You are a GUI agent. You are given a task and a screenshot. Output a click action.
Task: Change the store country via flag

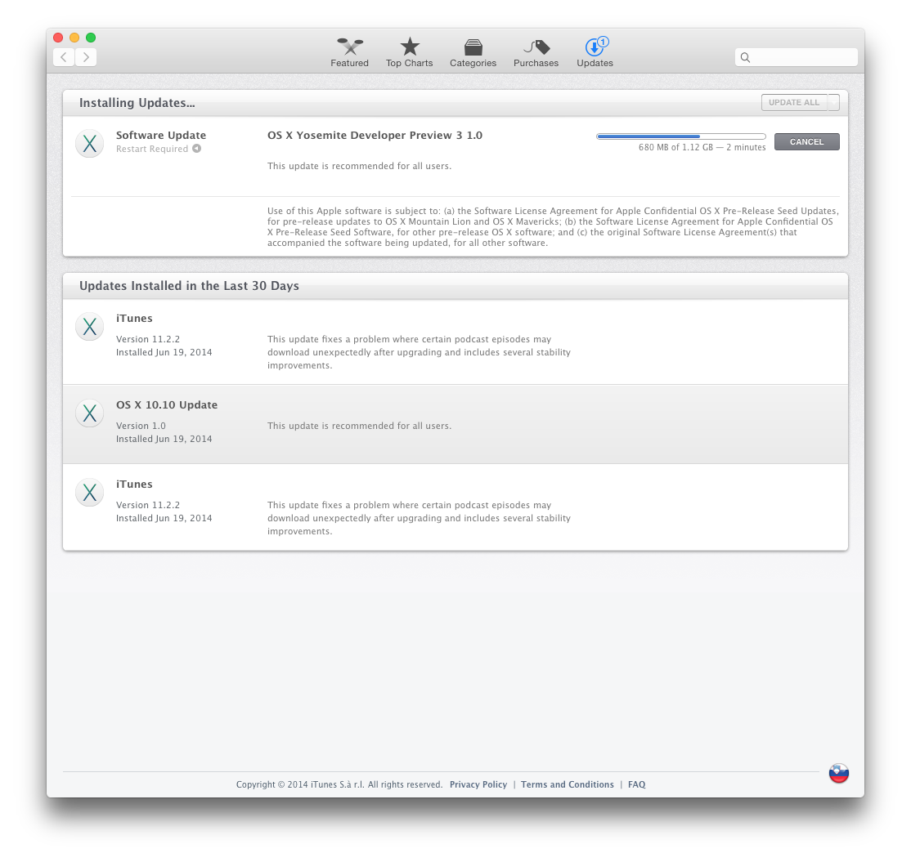838,773
